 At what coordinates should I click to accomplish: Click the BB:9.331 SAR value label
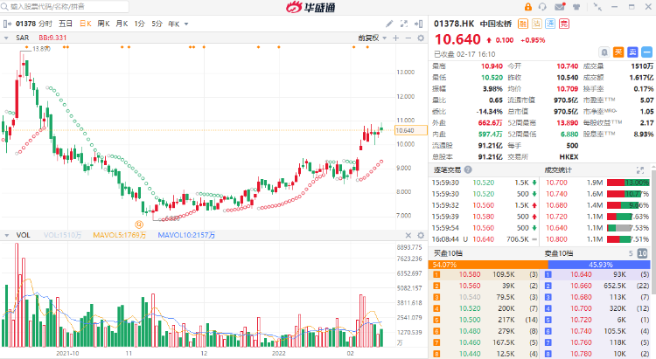pyautogui.click(x=52, y=38)
